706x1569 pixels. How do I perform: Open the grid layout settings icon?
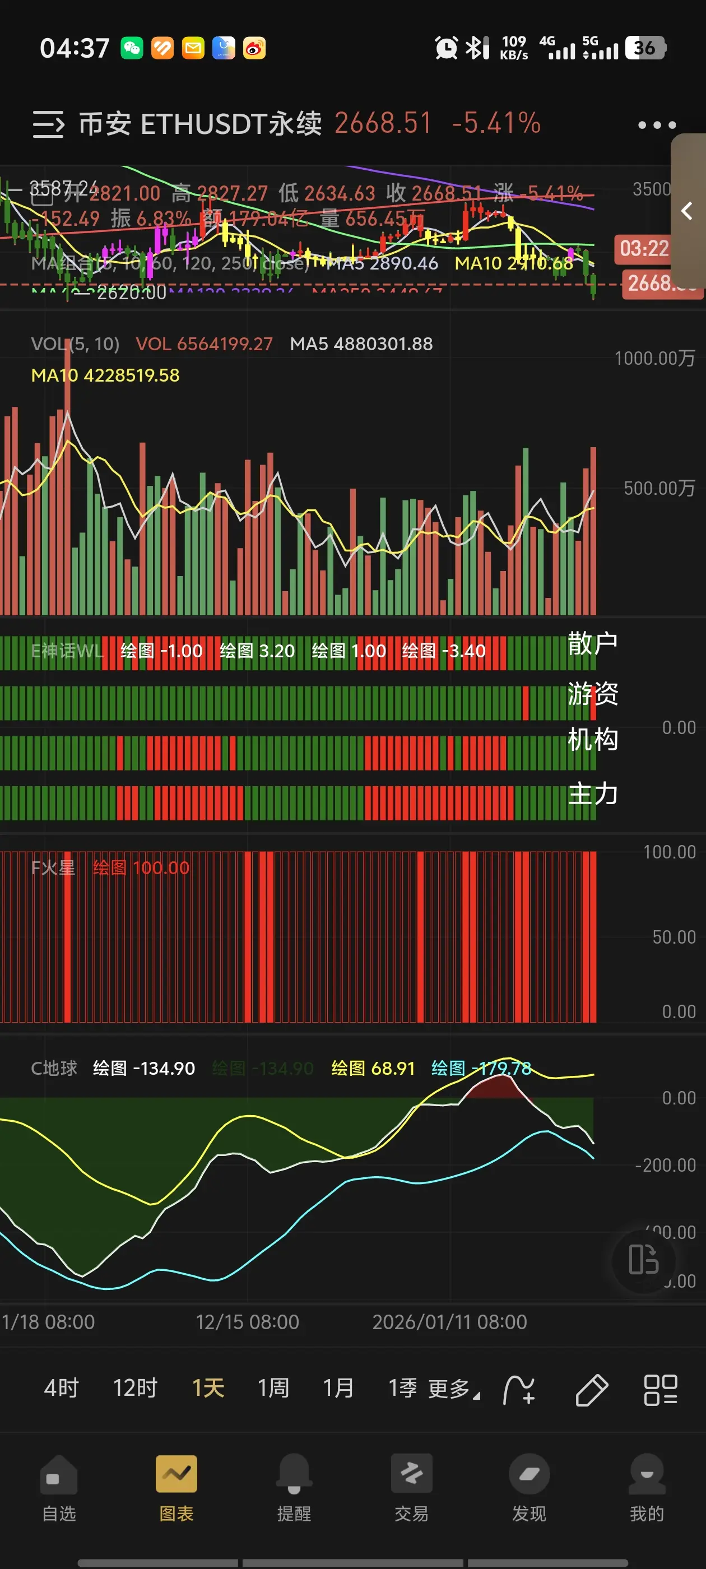[x=661, y=1390]
